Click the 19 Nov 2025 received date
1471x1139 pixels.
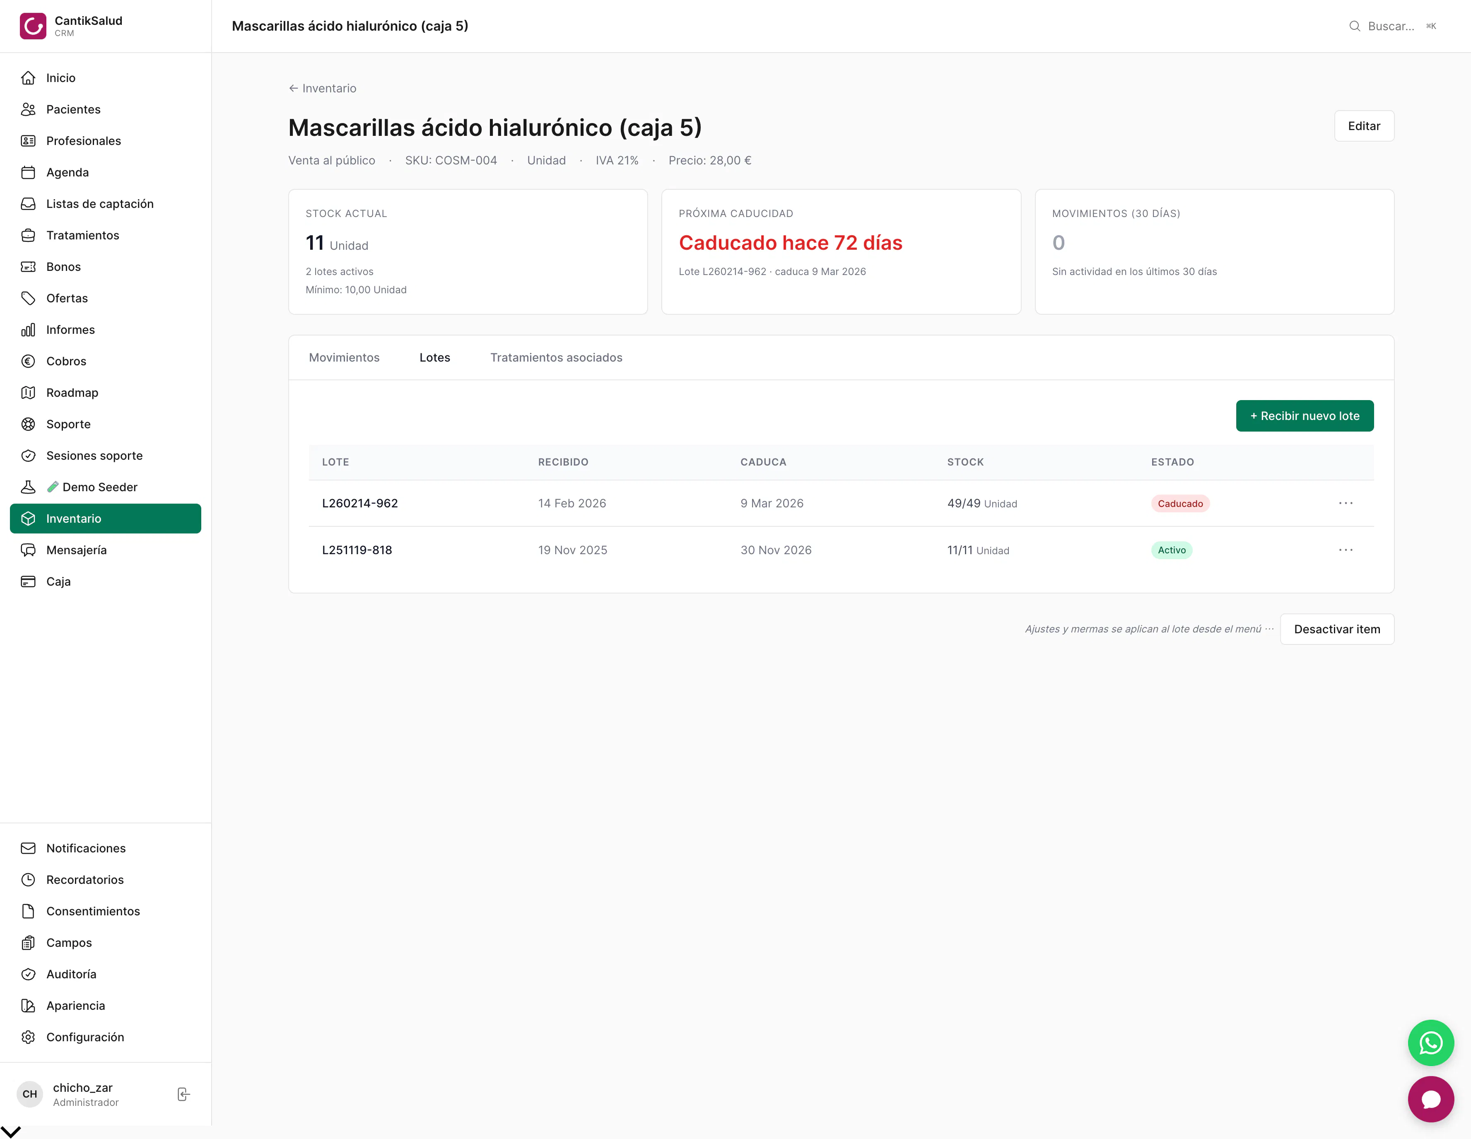pyautogui.click(x=572, y=550)
